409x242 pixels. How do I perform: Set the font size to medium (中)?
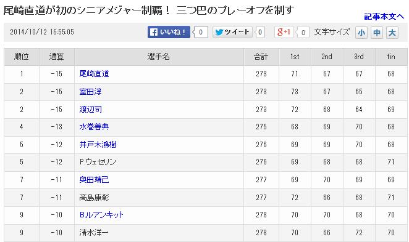click(377, 33)
